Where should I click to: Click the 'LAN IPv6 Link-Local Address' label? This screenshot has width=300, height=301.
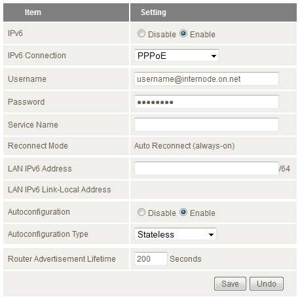tap(60, 190)
